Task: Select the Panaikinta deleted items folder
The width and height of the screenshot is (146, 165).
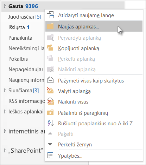Action: pyautogui.click(x=20, y=38)
